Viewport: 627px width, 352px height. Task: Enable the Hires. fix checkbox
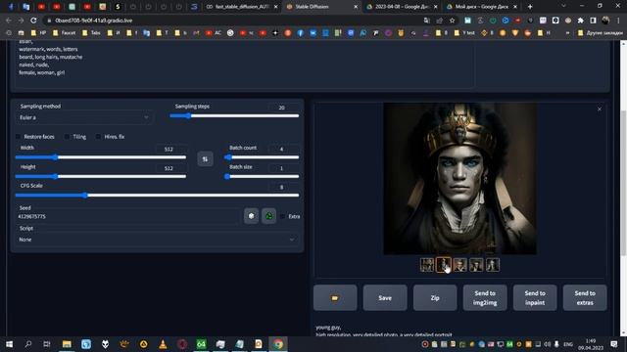tap(98, 137)
